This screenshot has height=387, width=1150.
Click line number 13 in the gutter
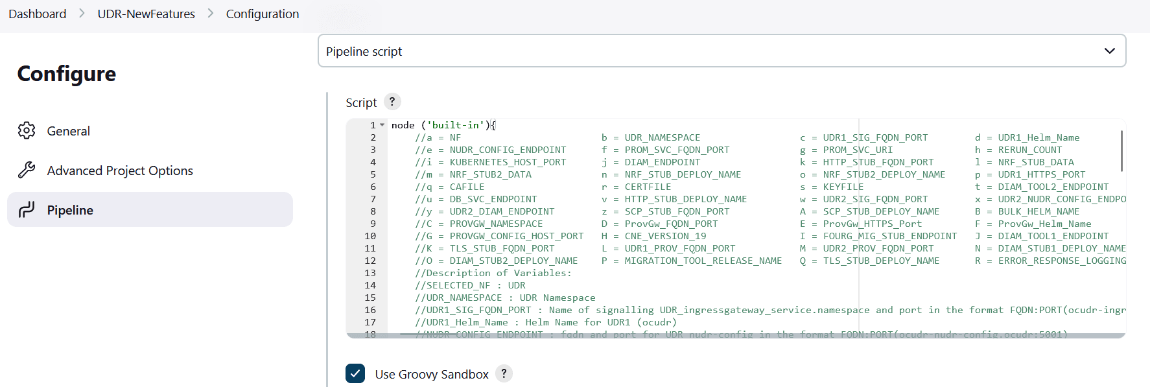370,273
